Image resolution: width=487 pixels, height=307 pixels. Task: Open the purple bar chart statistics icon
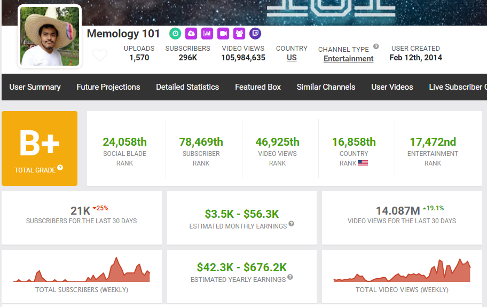point(207,34)
